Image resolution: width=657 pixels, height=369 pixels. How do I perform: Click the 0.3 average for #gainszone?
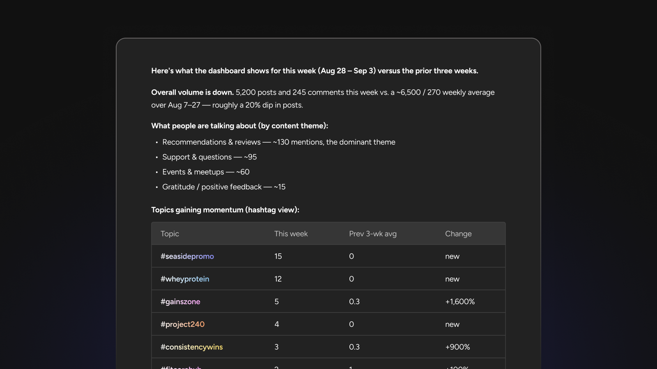[x=354, y=302]
